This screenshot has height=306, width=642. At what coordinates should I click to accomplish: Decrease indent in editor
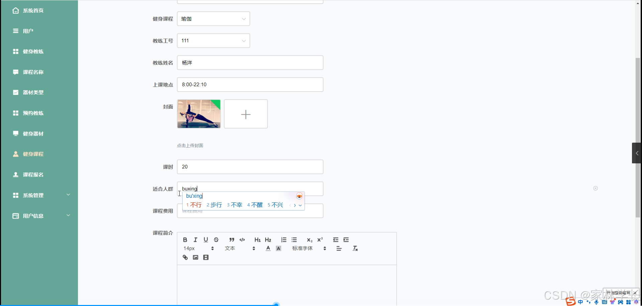336,240
